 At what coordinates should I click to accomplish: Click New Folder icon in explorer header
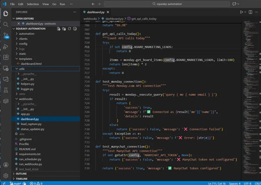(64, 29)
